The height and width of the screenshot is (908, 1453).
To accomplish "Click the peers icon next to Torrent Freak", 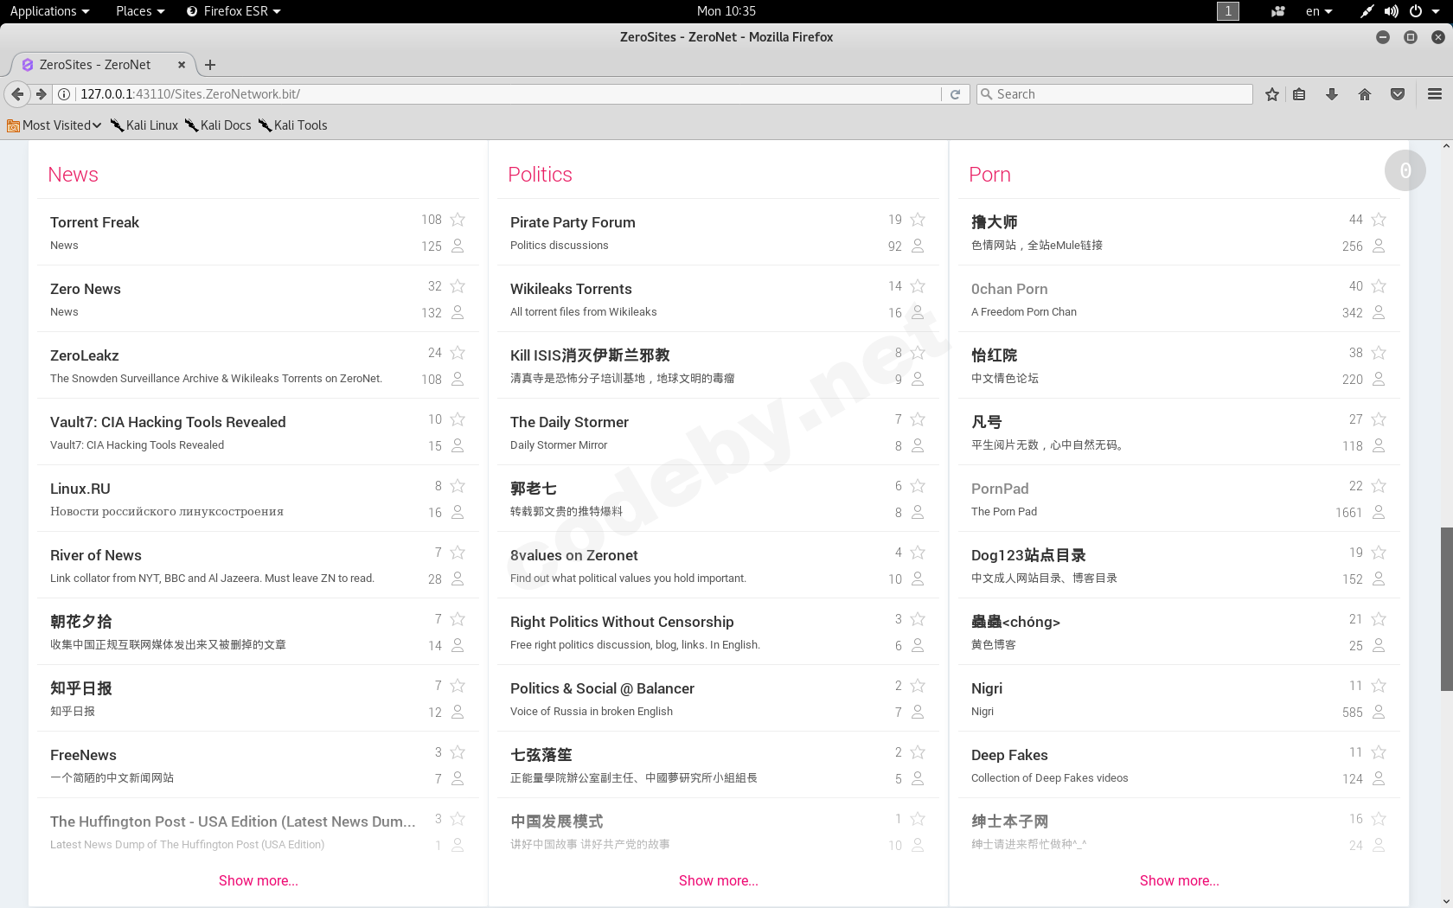I will point(457,246).
